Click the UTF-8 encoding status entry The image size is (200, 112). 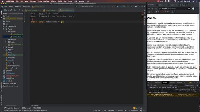click(x=104, y=111)
